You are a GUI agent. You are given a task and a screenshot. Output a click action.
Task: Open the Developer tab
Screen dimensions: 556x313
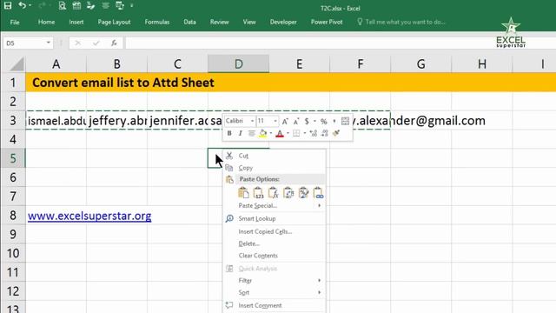tap(283, 22)
